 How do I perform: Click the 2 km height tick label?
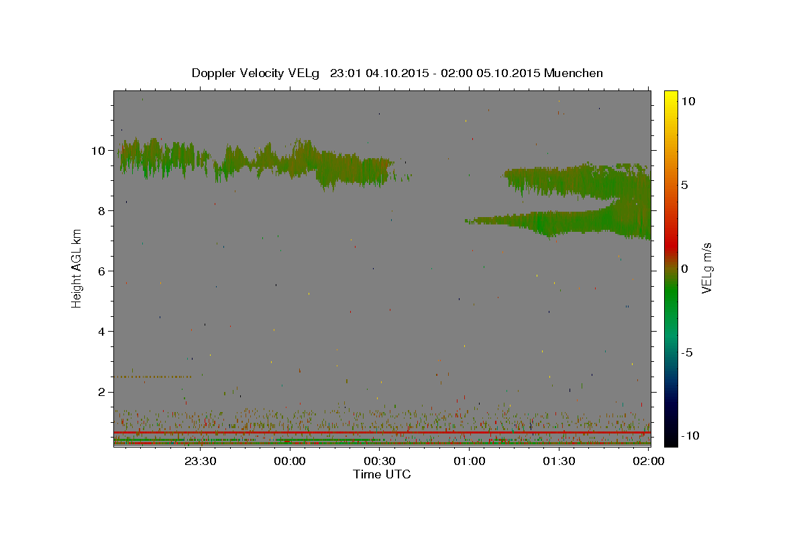pyautogui.click(x=103, y=392)
